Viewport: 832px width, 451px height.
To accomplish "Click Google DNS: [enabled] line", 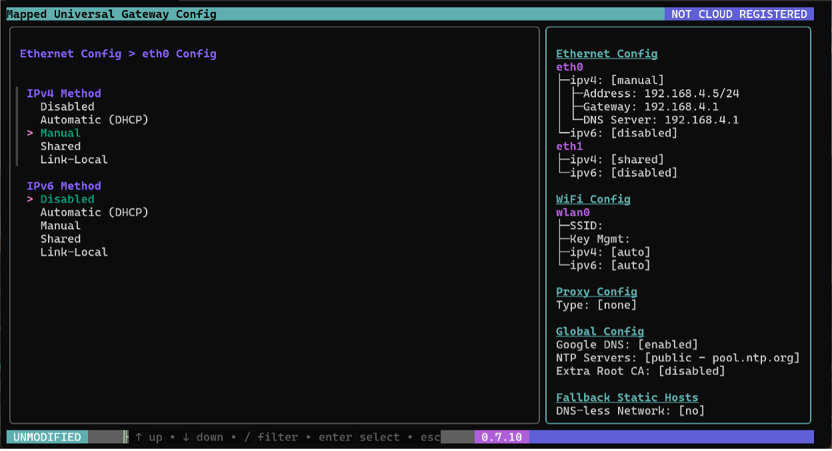I will click(627, 344).
